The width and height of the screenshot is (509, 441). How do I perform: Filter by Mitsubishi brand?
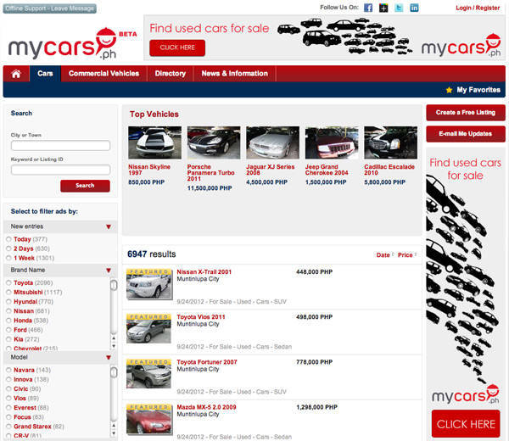(x=8, y=292)
